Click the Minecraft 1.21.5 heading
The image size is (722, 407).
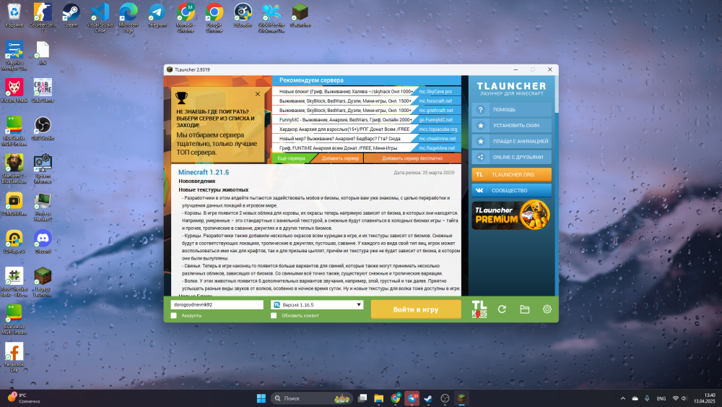(204, 172)
